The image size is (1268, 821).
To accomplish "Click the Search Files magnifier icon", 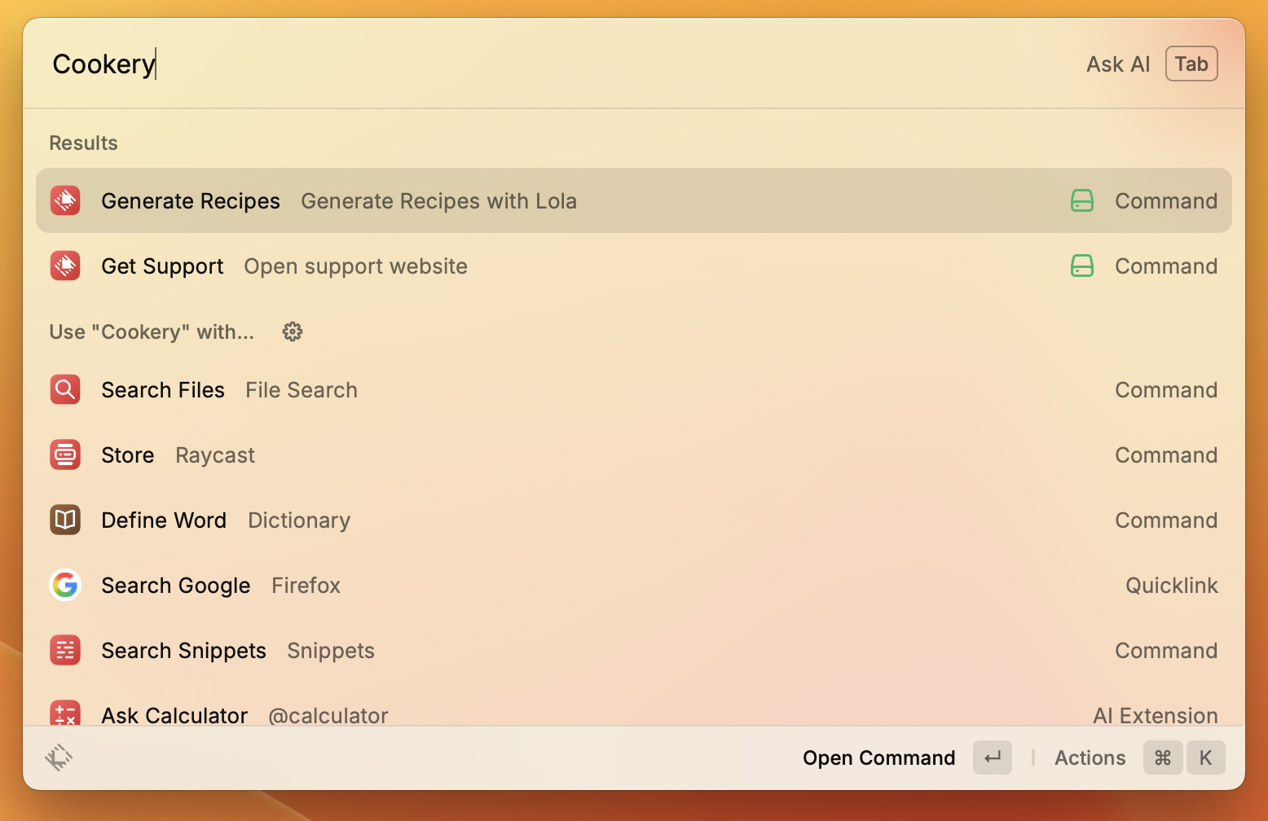I will [x=65, y=389].
